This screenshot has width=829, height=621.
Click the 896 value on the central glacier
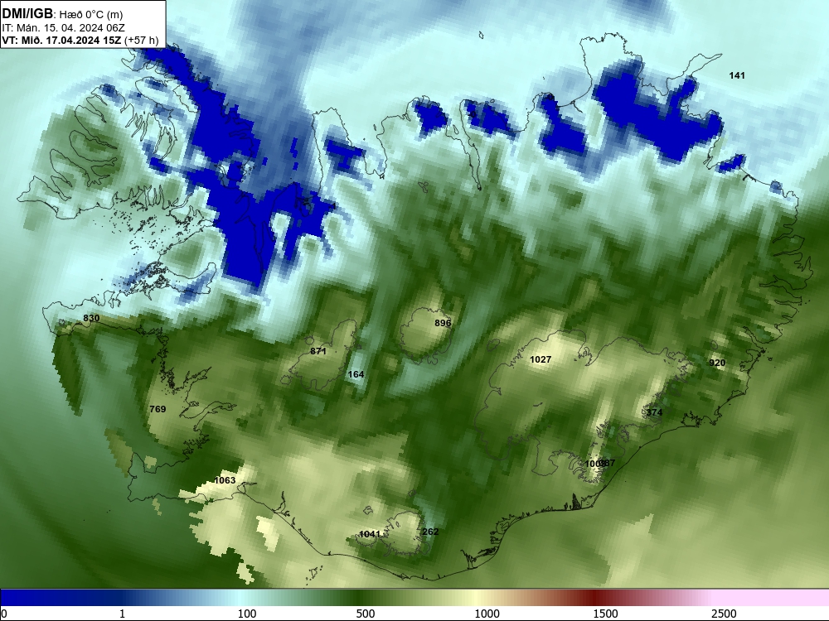click(x=443, y=323)
